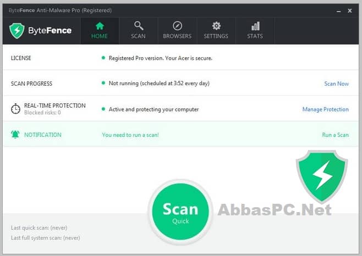This screenshot has width=362, height=256.
Task: Start the Quick Scan round button
Action: pyautogui.click(x=180, y=212)
